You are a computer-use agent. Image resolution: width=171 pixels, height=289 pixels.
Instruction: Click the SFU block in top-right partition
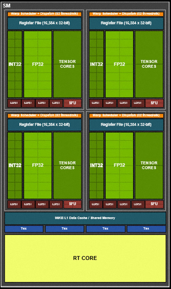[154, 103]
